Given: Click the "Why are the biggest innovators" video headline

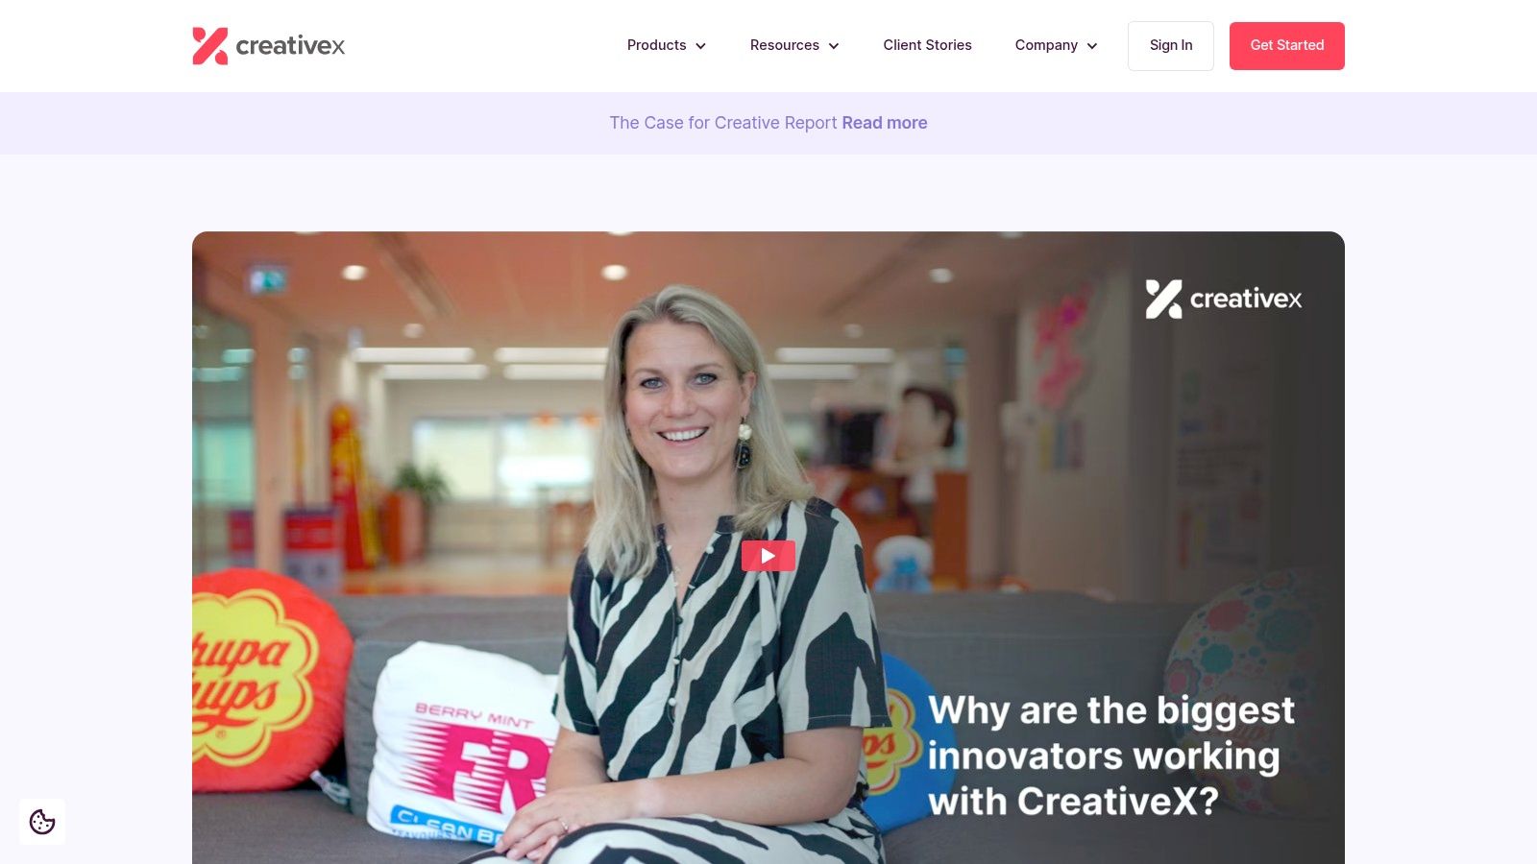Looking at the screenshot, I should (1111, 756).
